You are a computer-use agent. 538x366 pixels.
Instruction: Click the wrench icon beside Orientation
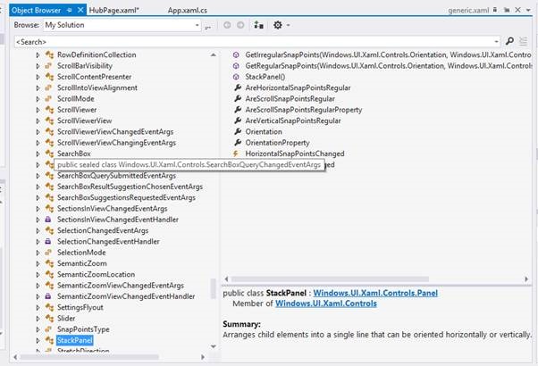238,131
